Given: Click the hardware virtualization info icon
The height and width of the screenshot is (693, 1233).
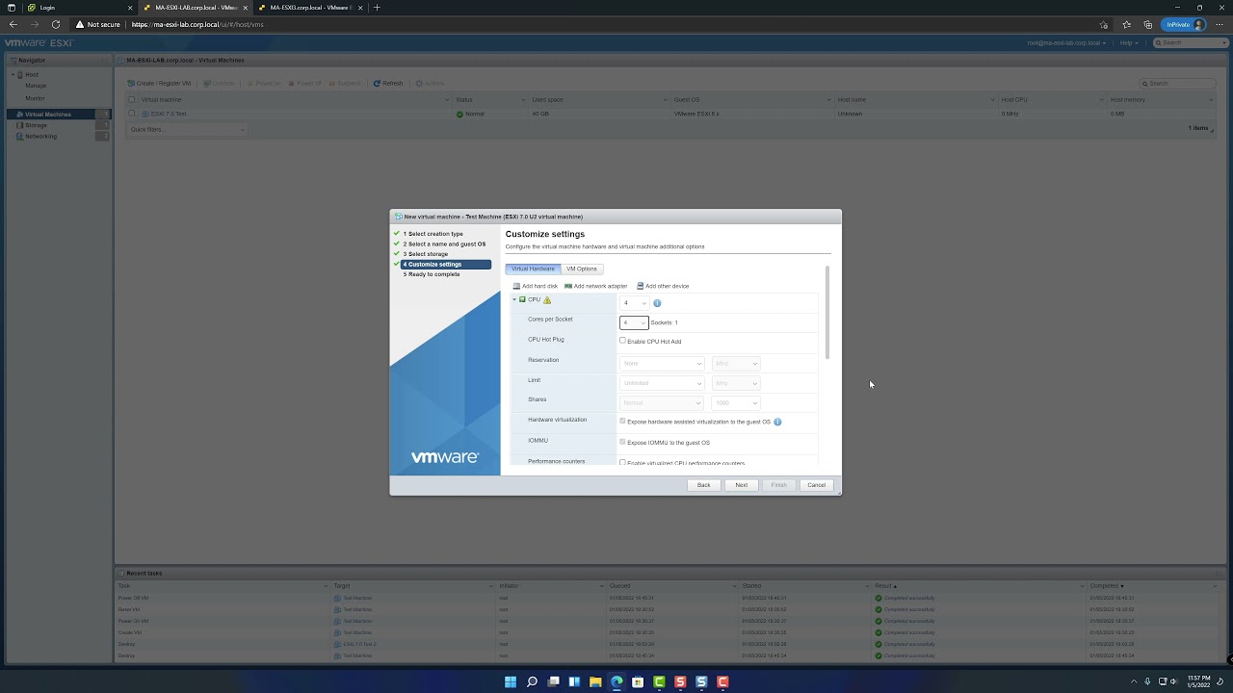Looking at the screenshot, I should pyautogui.click(x=777, y=422).
